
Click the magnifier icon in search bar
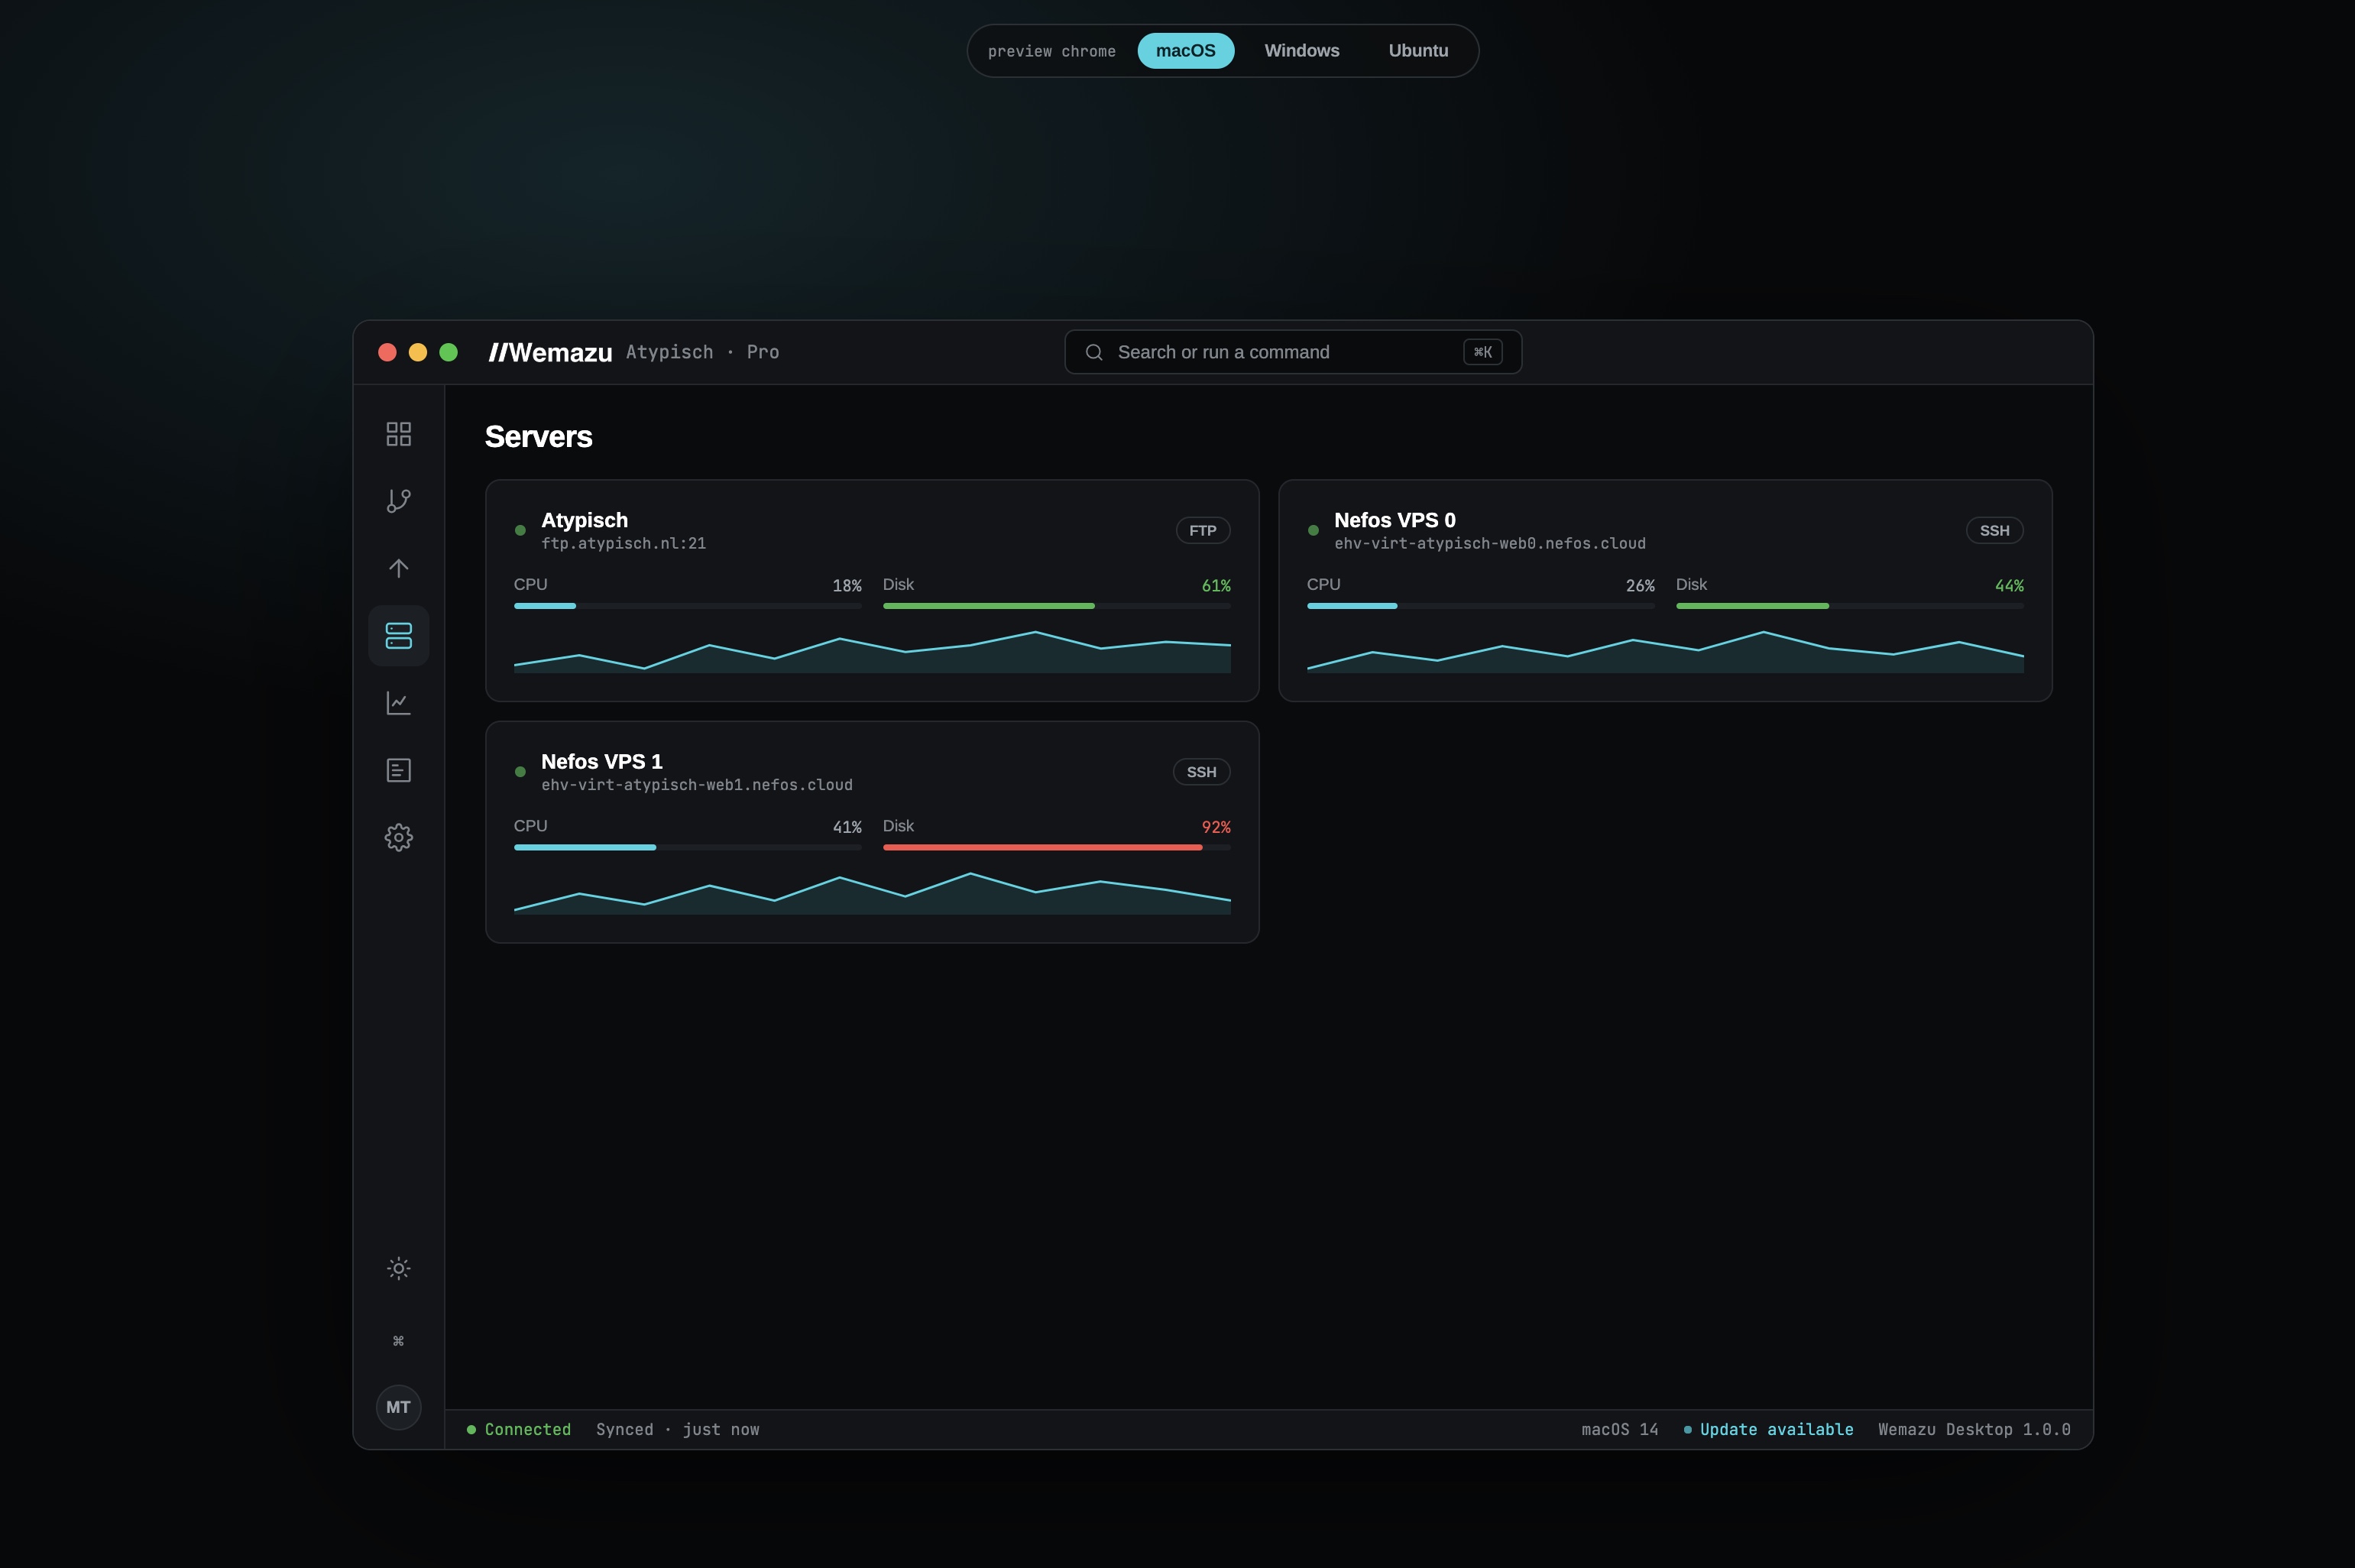click(x=1094, y=352)
